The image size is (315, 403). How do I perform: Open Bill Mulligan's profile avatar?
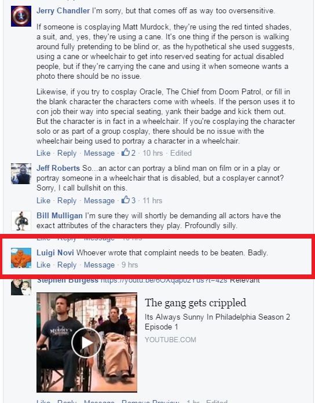21,221
